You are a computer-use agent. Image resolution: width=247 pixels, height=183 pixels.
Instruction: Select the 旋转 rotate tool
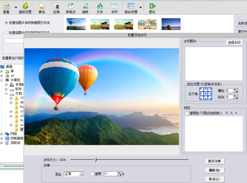tap(85, 8)
